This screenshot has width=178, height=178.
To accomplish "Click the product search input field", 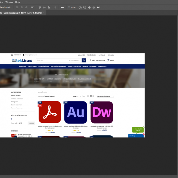I will pyautogui.click(x=52, y=60).
